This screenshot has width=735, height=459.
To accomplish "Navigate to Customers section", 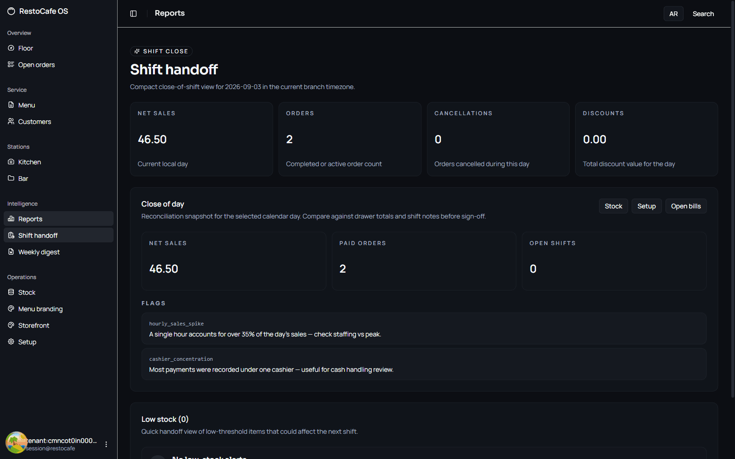I will (x=58, y=122).
